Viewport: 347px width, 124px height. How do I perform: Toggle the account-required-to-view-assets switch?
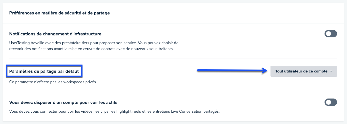coord(331,102)
